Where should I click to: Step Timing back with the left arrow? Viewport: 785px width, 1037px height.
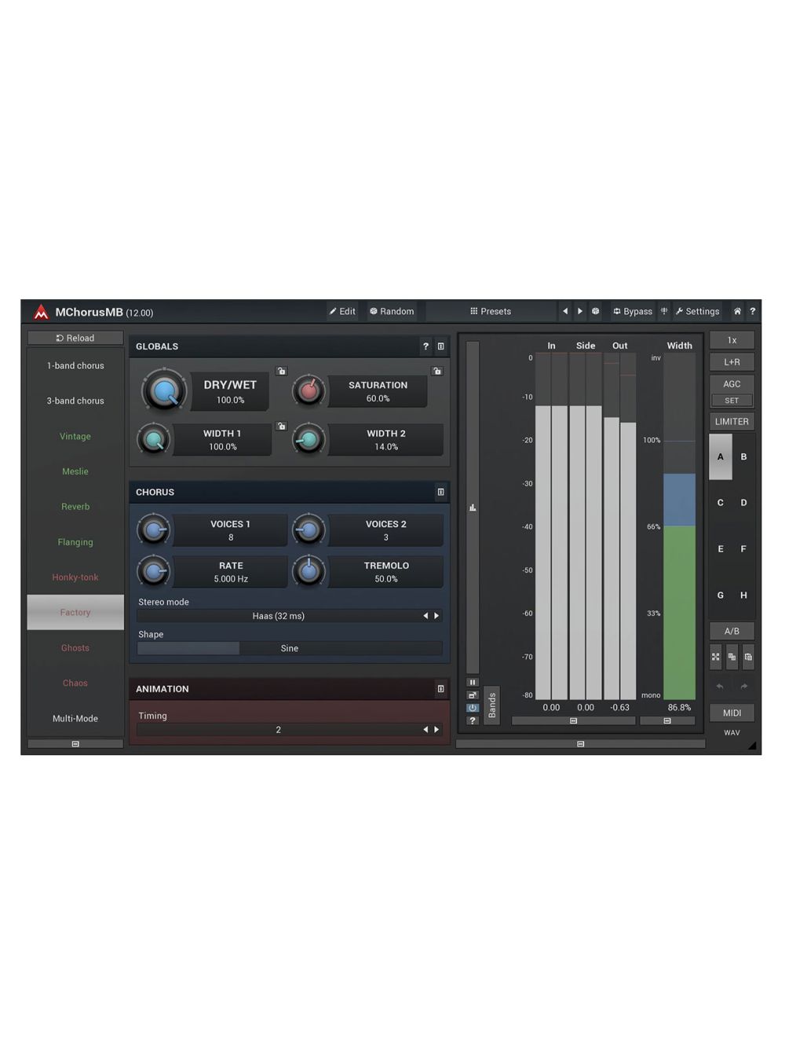tap(425, 730)
